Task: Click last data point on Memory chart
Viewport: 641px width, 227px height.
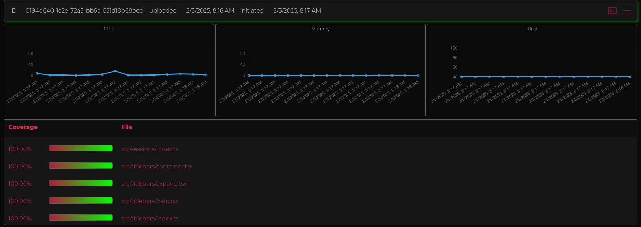Action: (x=418, y=76)
